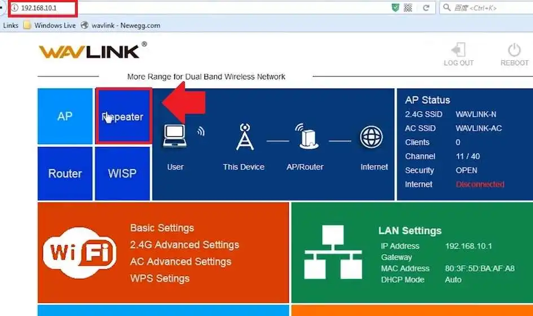Click the LAN network diagram icon

(x=333, y=252)
